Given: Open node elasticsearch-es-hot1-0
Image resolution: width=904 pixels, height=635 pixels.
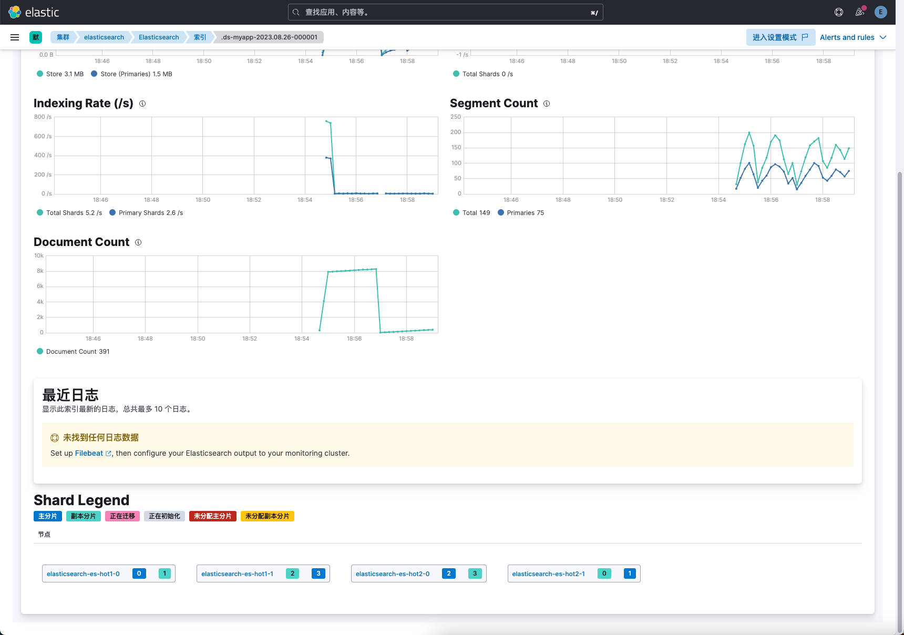Looking at the screenshot, I should (83, 574).
